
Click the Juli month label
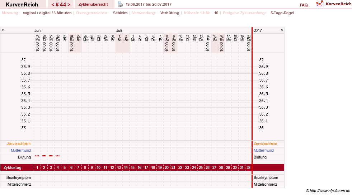click(x=119, y=30)
